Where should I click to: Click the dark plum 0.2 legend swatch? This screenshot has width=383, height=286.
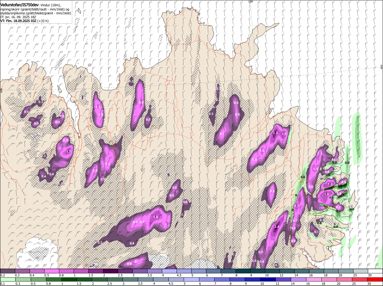7,271
